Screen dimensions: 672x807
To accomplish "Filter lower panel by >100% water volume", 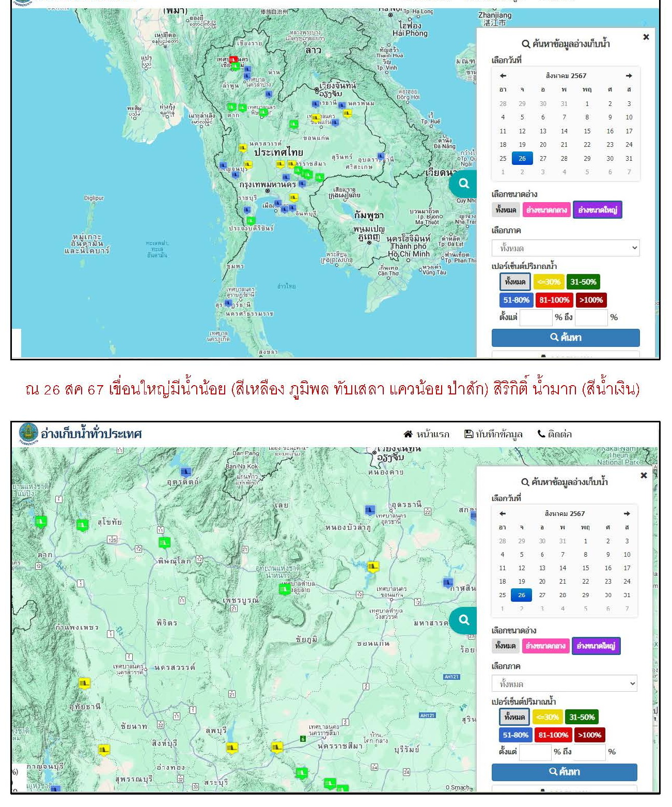I will point(589,735).
